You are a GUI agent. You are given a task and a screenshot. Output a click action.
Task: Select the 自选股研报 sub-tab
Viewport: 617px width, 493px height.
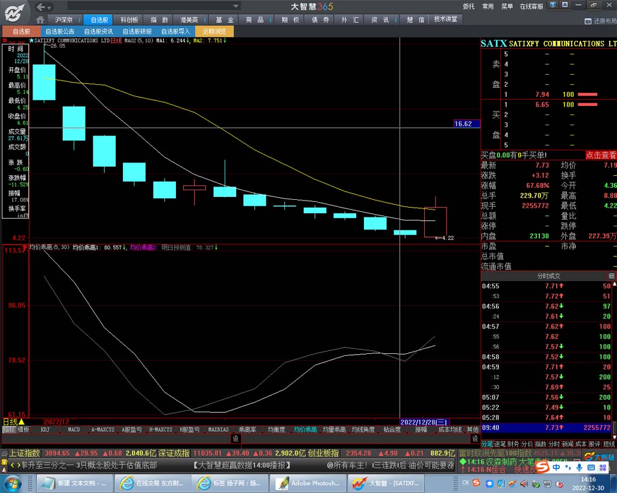click(137, 31)
